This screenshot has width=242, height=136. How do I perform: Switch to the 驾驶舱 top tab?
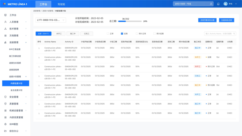(61, 4)
